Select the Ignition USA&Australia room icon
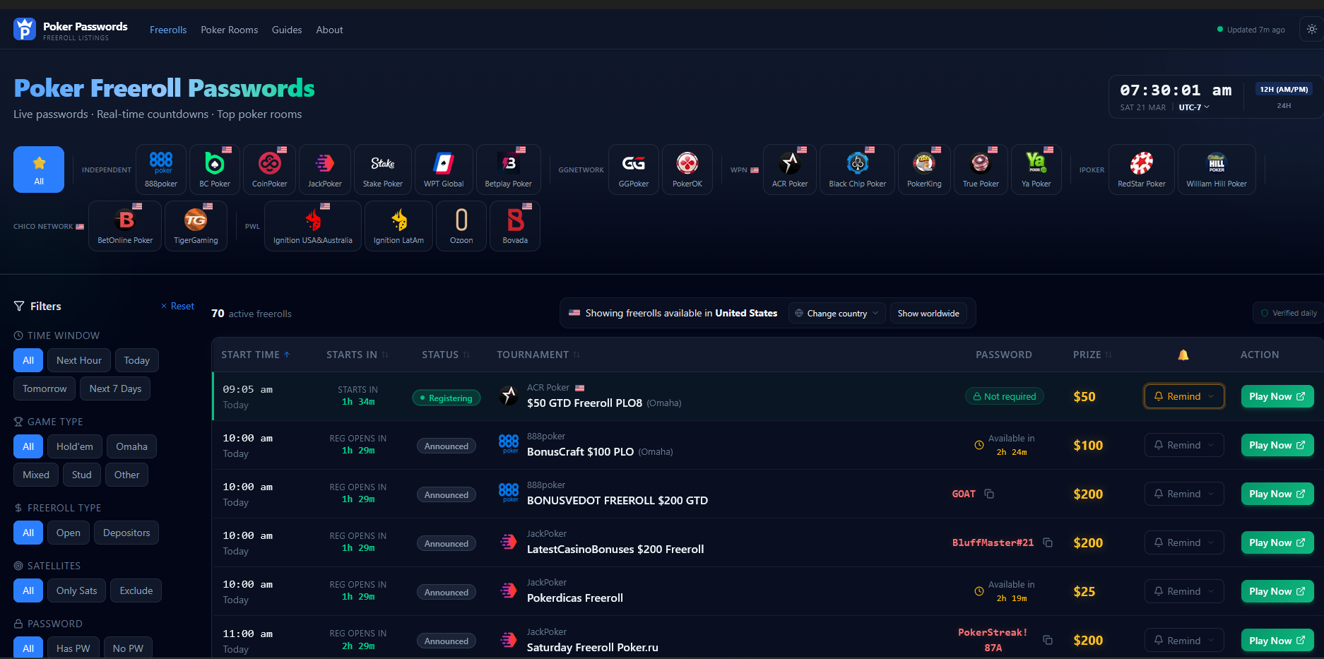1324x659 pixels. tap(313, 226)
